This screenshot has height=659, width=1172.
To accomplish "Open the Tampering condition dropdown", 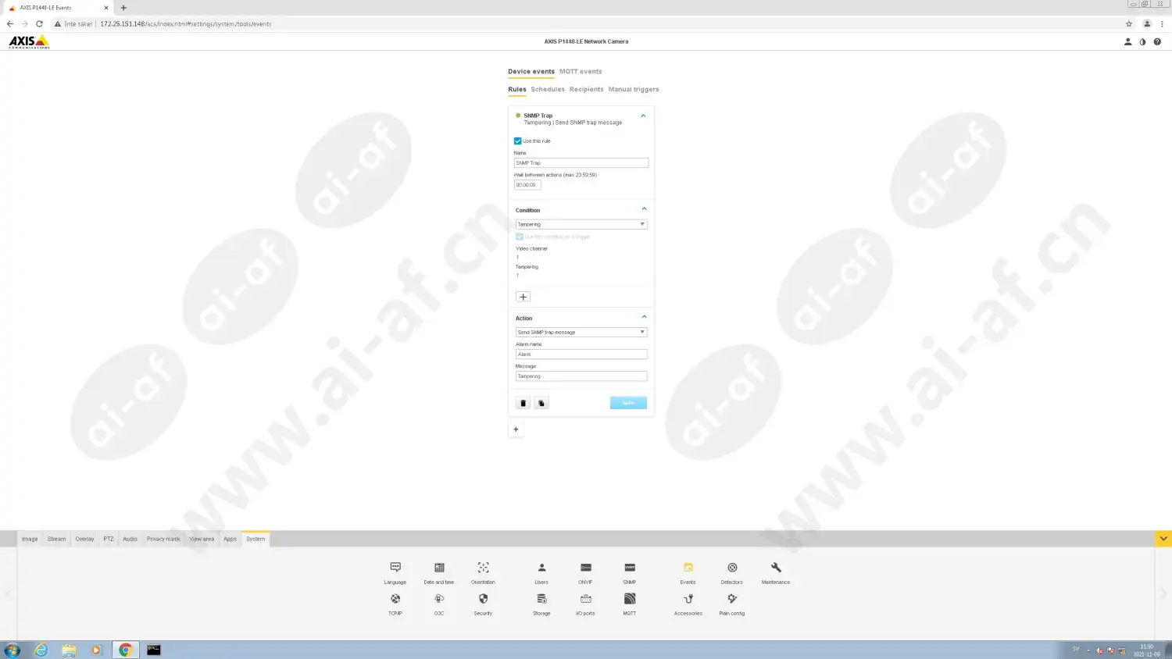I will tap(581, 224).
